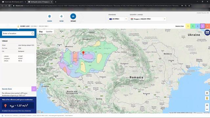The height and width of the screenshot is (118, 210).
Task: Expand the EN 1998-1 standard dropdown
Action: point(118,19)
